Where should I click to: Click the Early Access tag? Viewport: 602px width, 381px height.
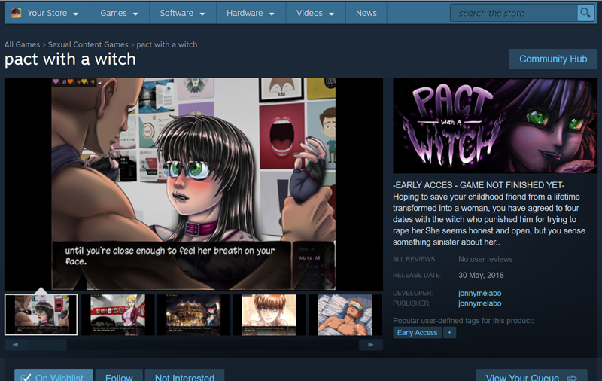click(417, 332)
